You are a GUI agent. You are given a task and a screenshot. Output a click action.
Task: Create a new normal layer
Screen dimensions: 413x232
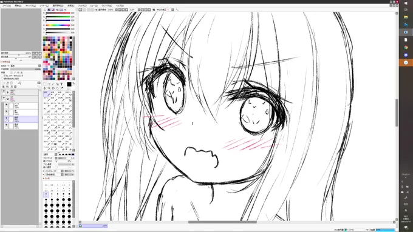(x=4, y=83)
